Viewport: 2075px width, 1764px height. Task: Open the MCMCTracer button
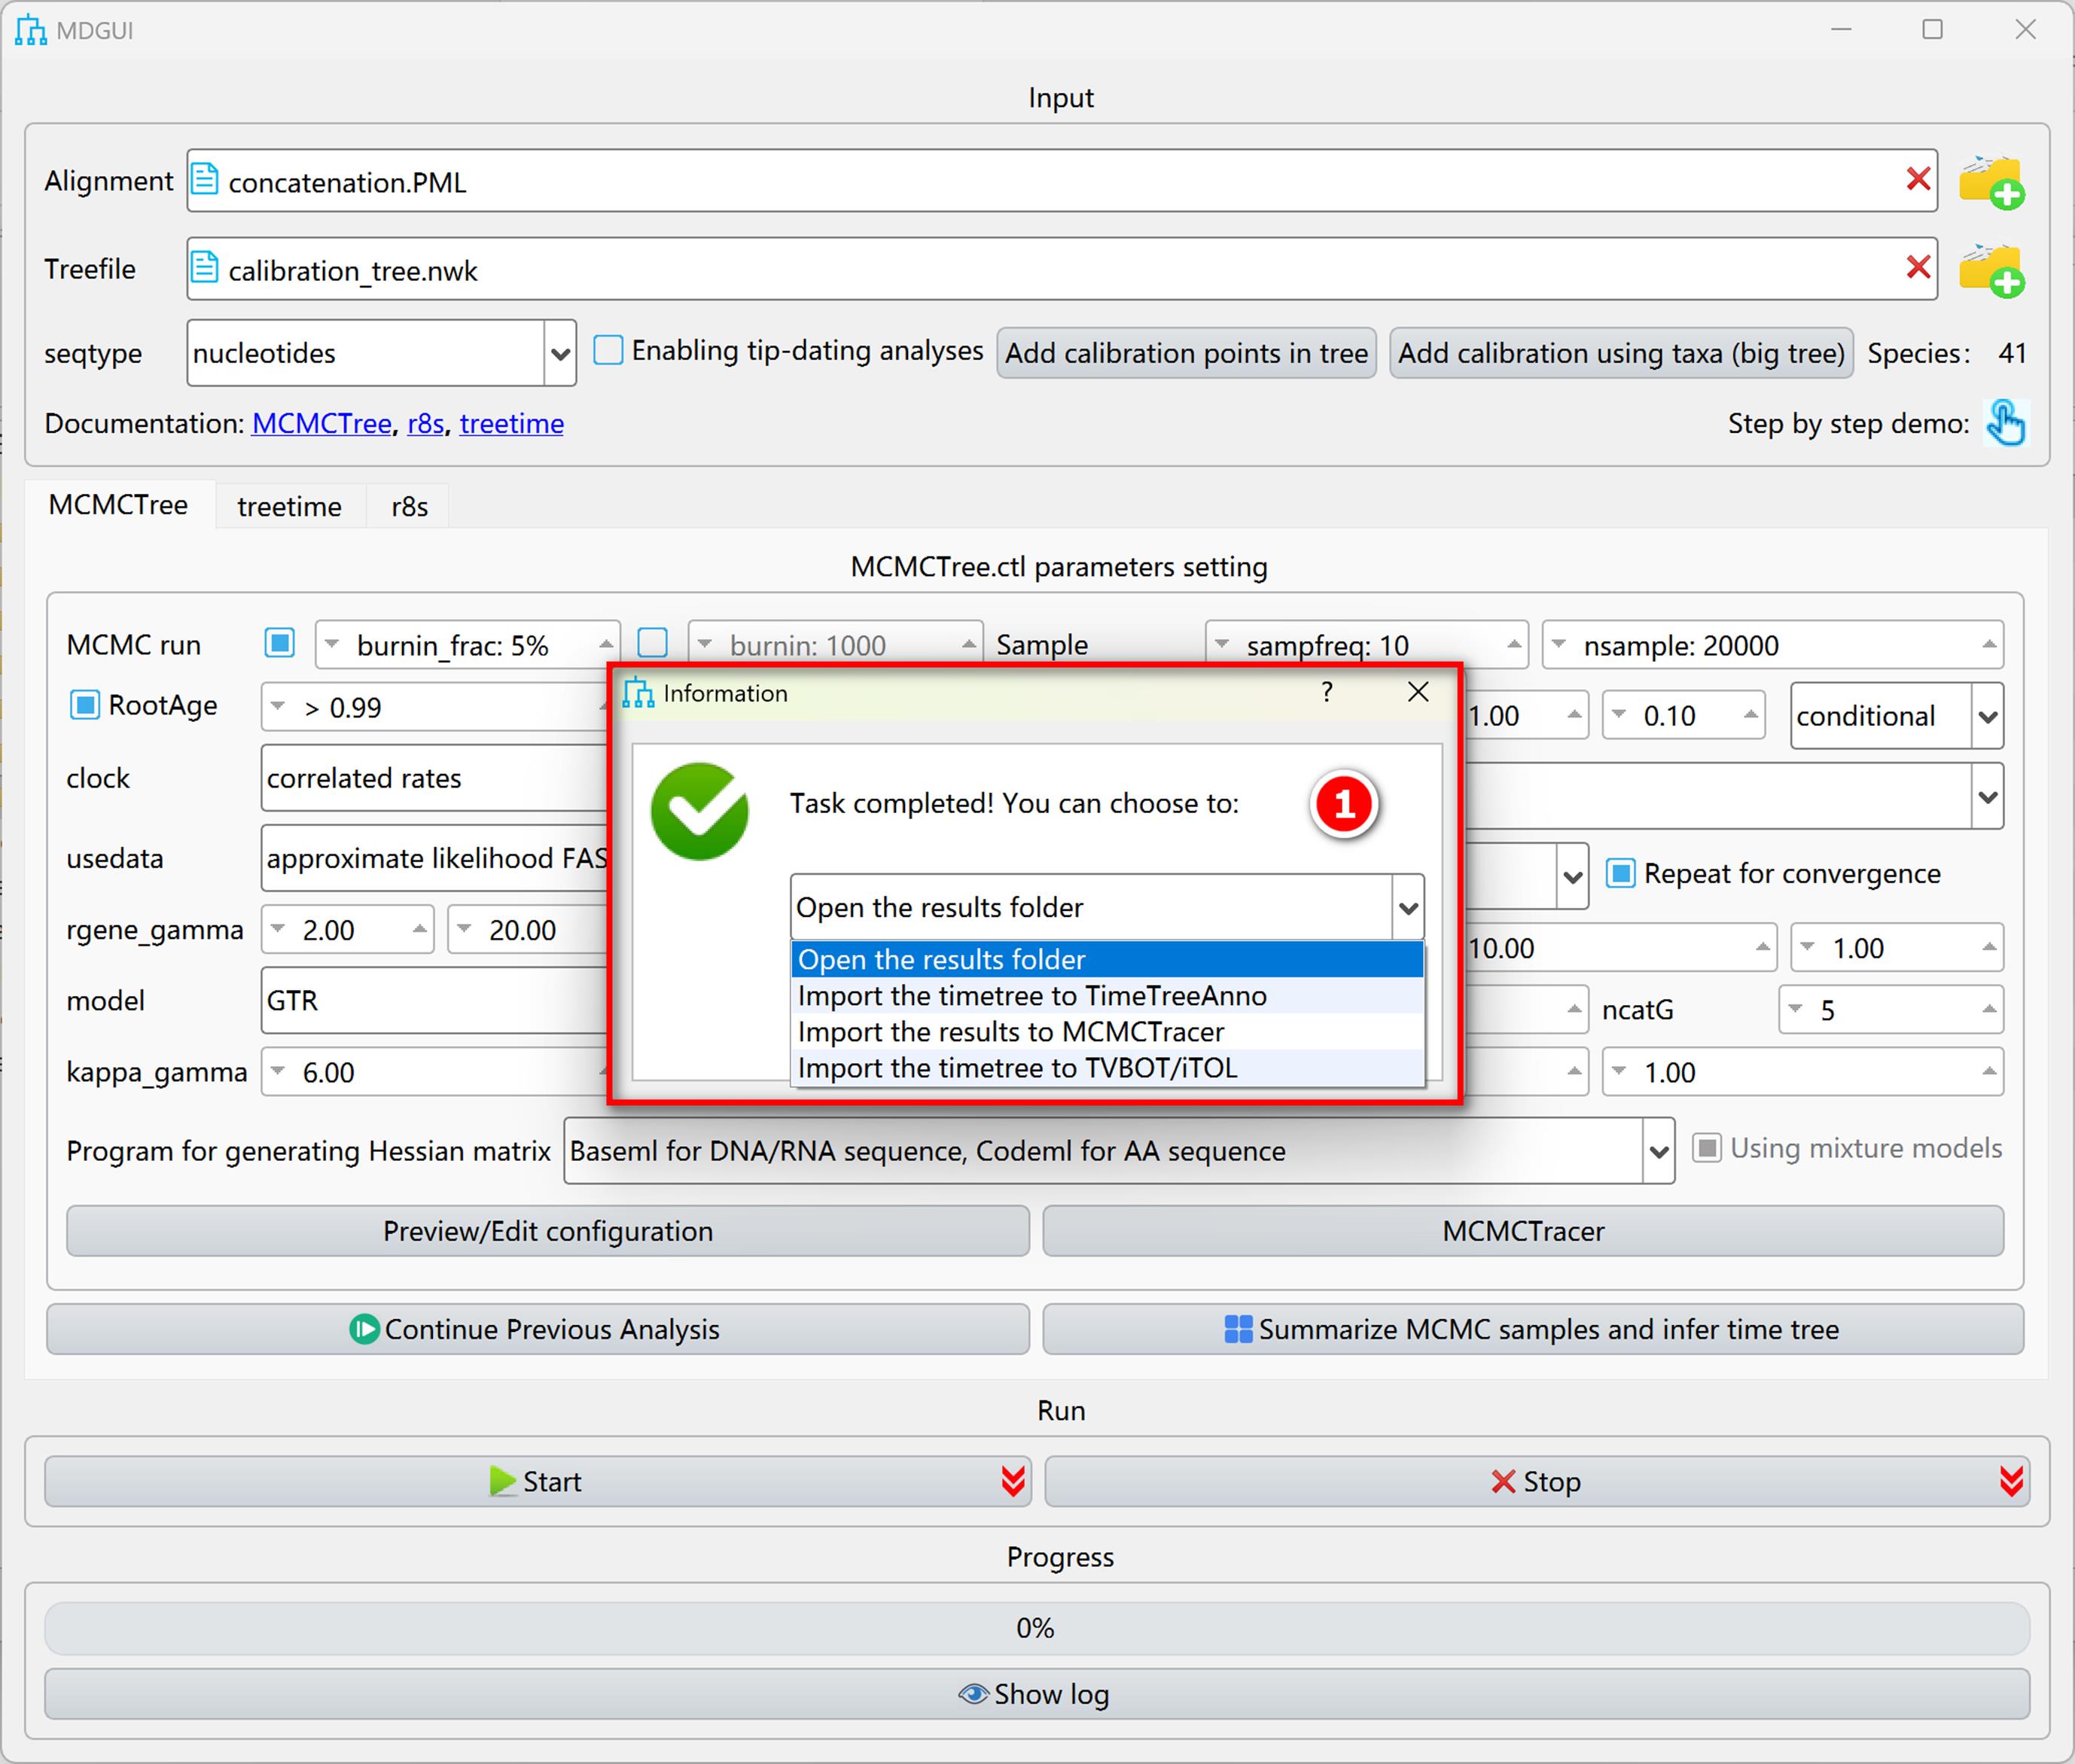[1523, 1230]
